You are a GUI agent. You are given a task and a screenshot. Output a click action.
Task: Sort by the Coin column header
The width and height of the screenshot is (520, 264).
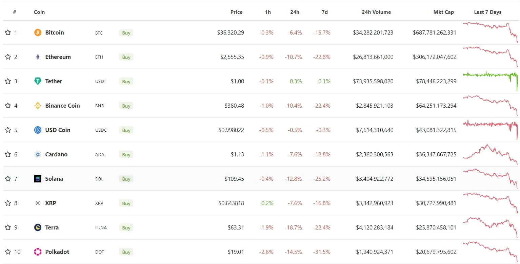pos(39,12)
